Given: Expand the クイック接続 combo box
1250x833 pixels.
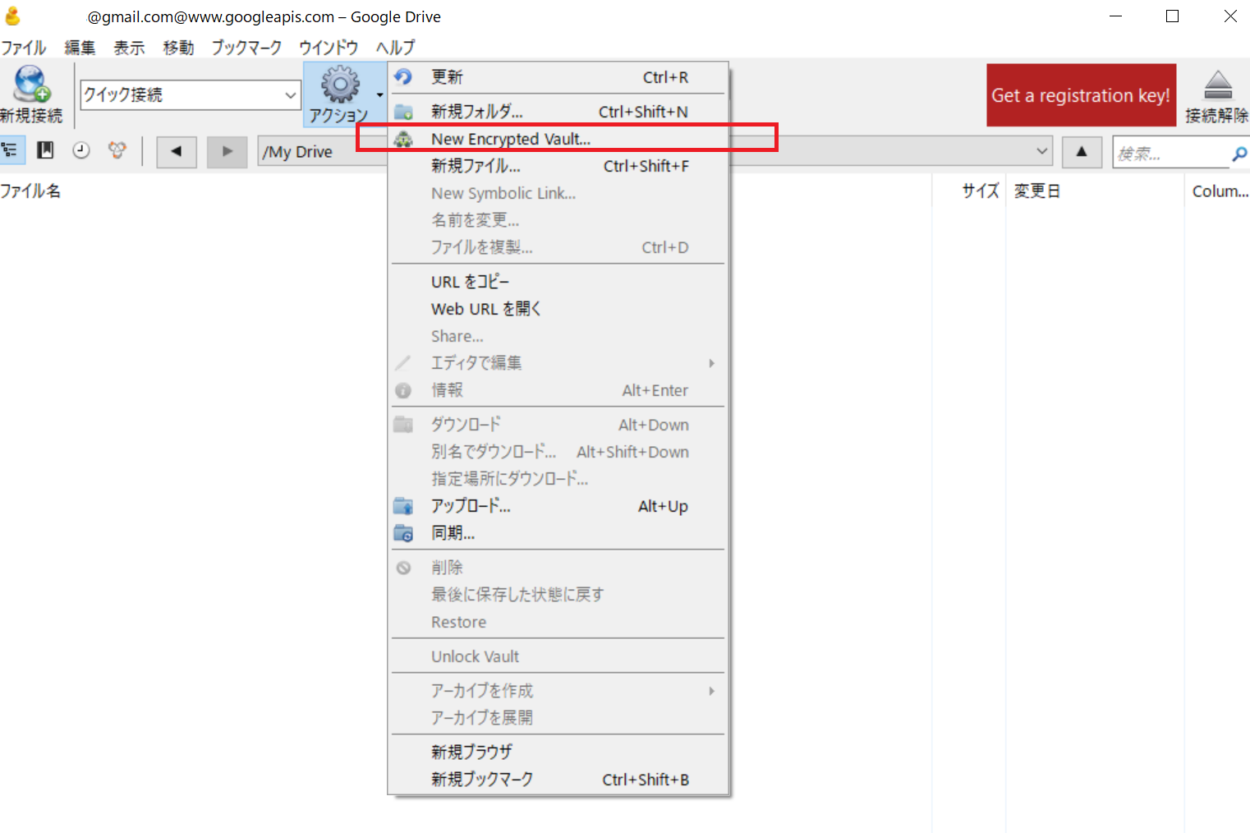Looking at the screenshot, I should [290, 95].
